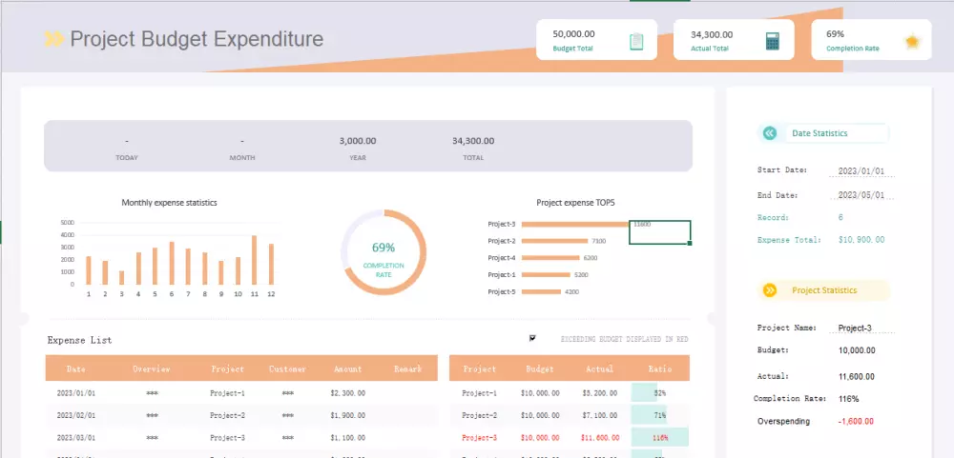This screenshot has width=954, height=458.
Task: Click the End Date field 2023/05/01
Action: click(861, 195)
